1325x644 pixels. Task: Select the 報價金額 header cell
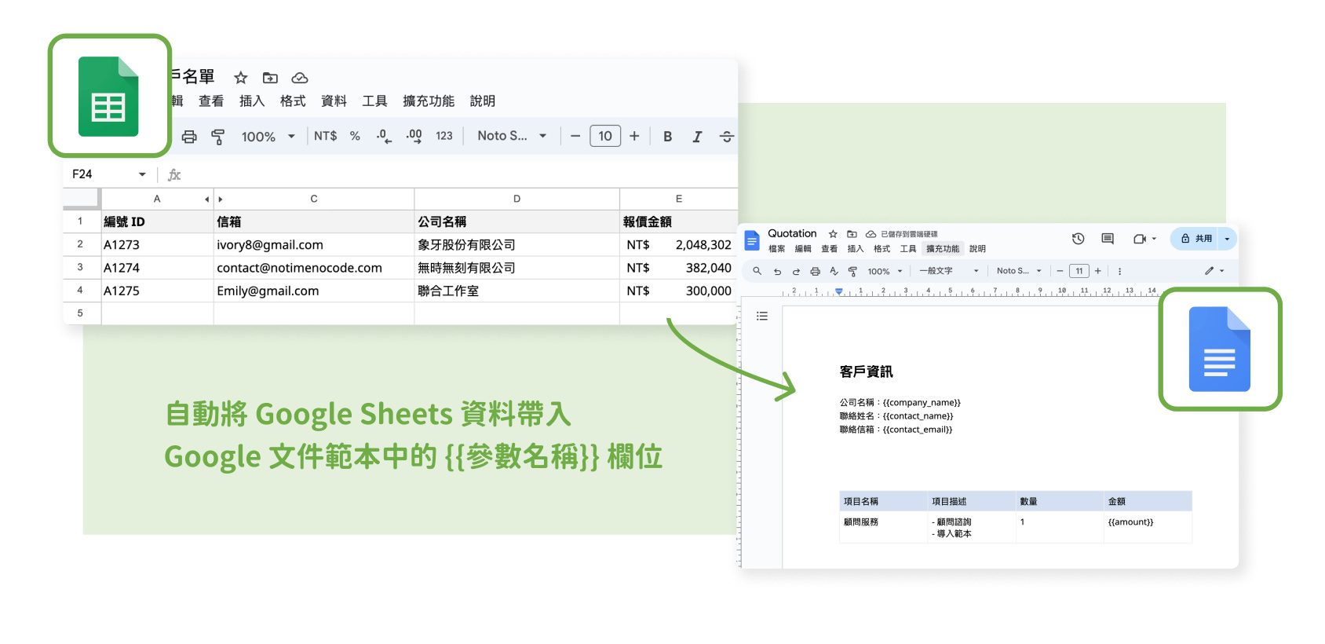(x=679, y=222)
